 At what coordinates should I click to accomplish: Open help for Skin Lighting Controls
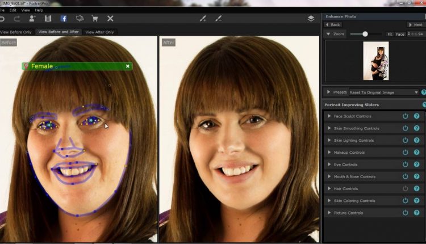(416, 140)
